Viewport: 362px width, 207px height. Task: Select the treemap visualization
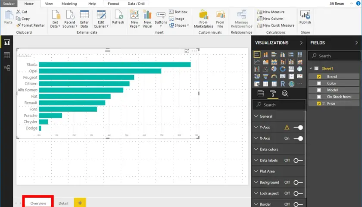click(x=291, y=69)
